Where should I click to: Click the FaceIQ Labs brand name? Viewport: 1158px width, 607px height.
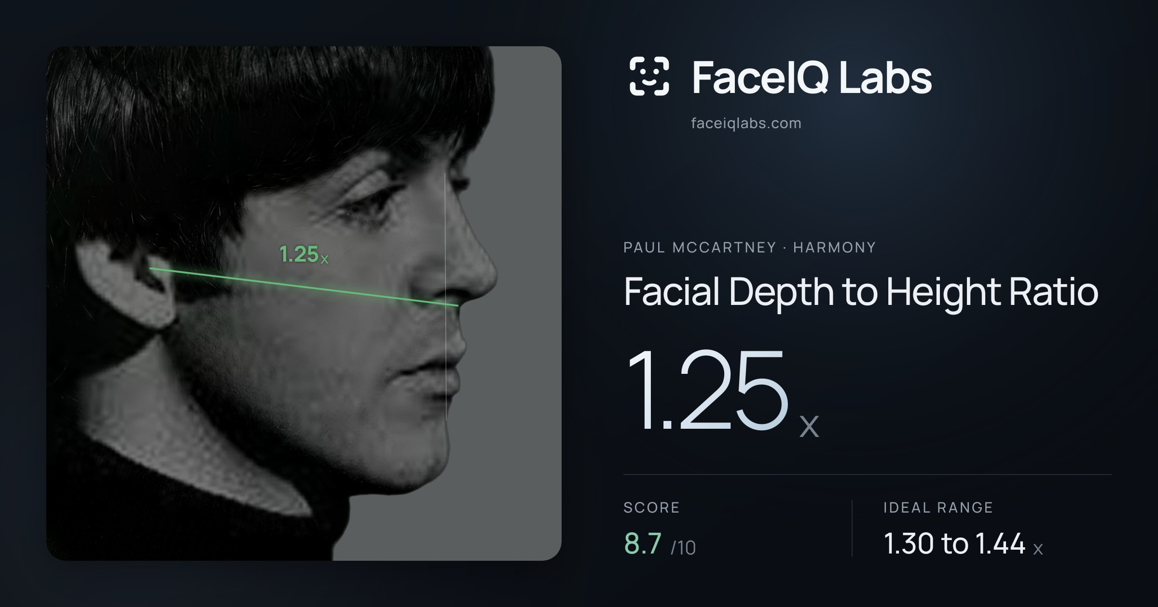click(812, 77)
